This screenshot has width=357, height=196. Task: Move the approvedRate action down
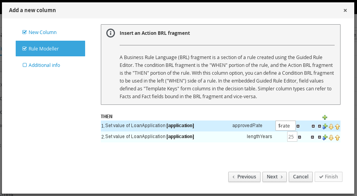click(331, 126)
